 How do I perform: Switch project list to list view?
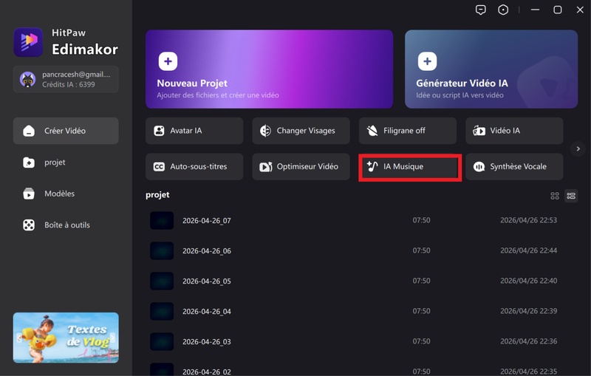(571, 196)
